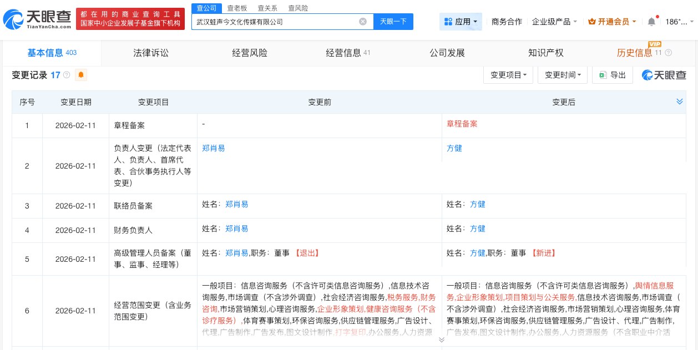
Task: Click the help question mark next to 变更记录
Action: [x=66, y=74]
